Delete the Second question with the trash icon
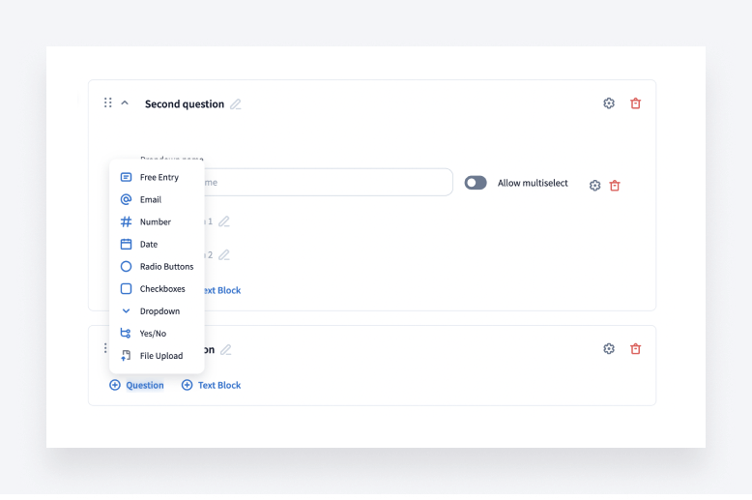752x500 pixels. [x=635, y=103]
